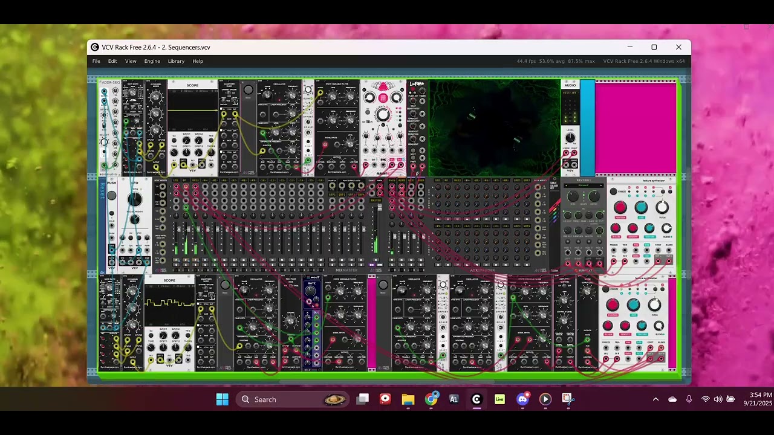Click the PUSH module's round button
The image size is (774, 435).
[111, 195]
